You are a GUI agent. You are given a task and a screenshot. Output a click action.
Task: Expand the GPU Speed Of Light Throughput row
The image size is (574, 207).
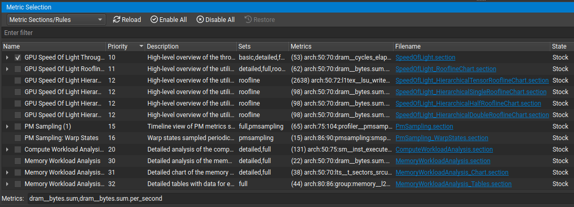7,57
